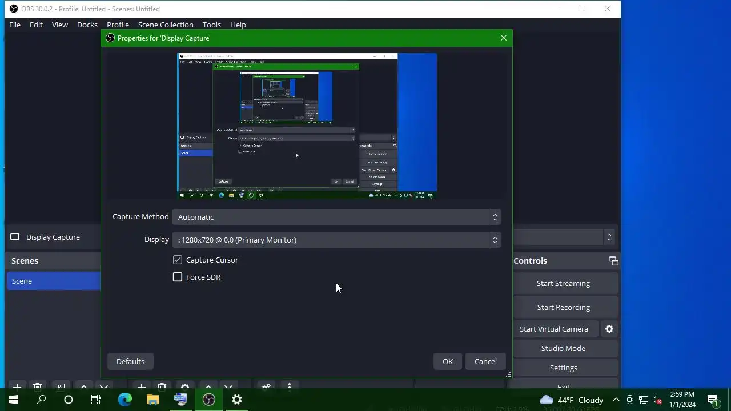Screen dimensions: 731x411
Task: Click the Cancel button
Action: coord(485,361)
